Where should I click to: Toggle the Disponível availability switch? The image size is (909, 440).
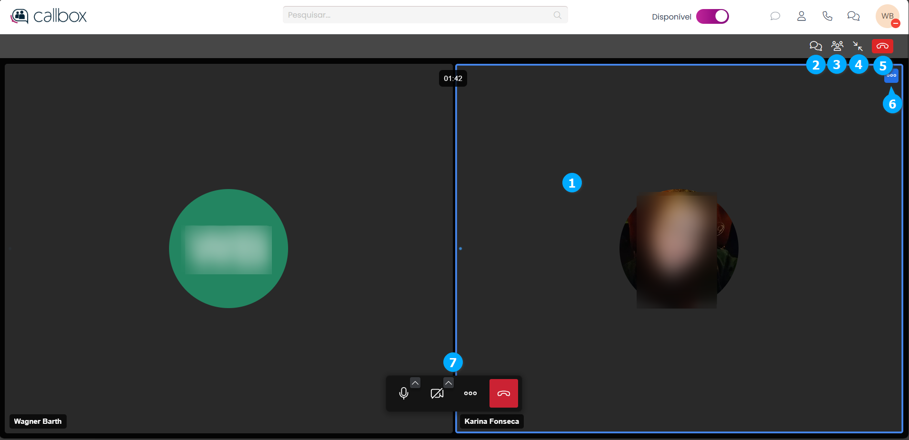coord(712,16)
